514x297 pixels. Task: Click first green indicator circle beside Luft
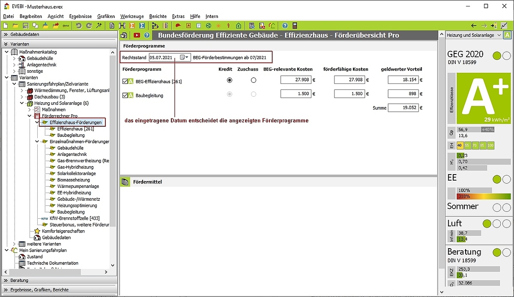click(x=487, y=224)
